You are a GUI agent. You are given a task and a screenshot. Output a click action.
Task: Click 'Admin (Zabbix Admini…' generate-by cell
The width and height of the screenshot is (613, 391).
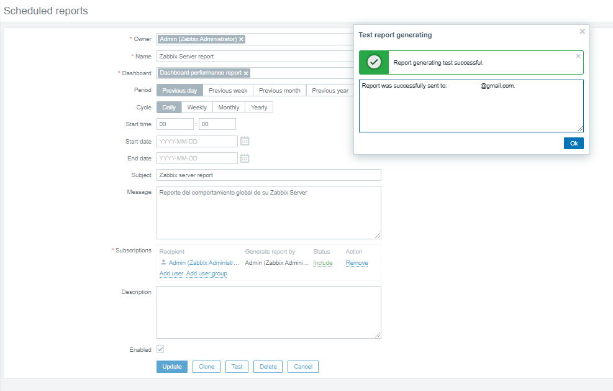coord(277,262)
